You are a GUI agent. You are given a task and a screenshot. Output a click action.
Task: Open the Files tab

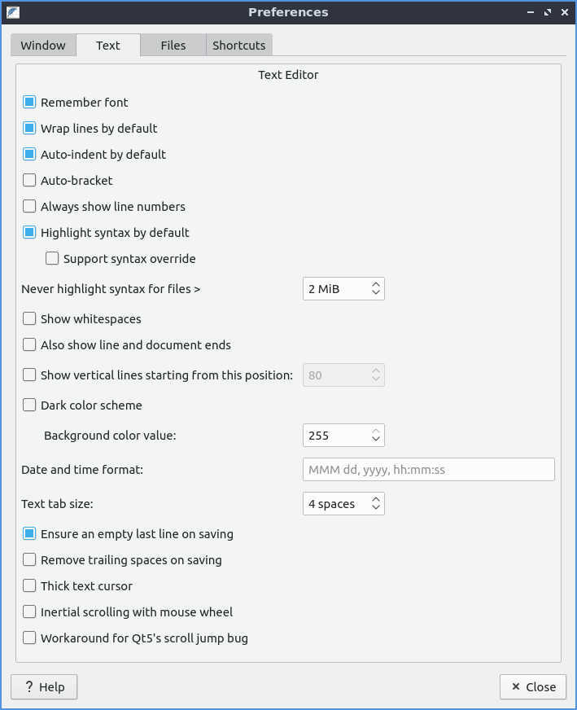tap(173, 46)
